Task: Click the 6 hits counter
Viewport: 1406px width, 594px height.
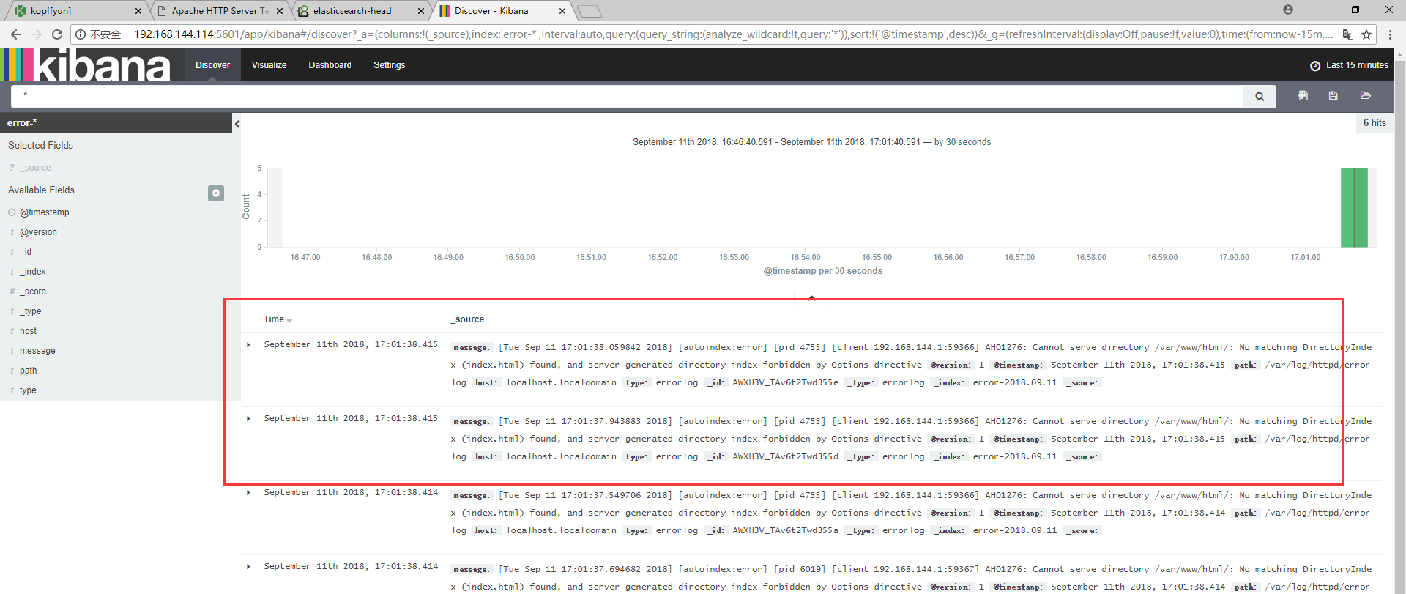Action: tap(1375, 123)
